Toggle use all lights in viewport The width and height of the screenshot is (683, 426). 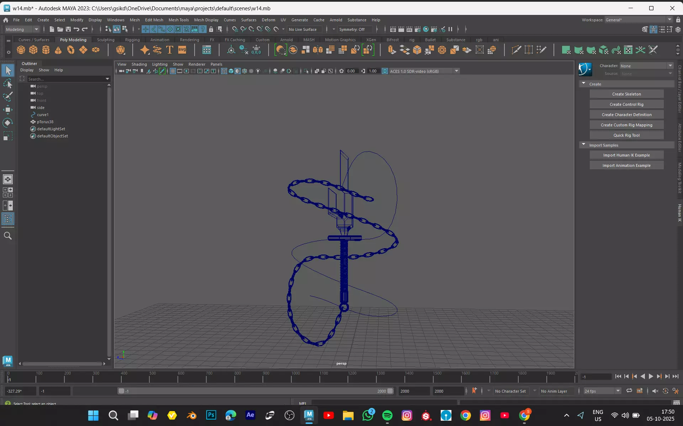tap(258, 71)
